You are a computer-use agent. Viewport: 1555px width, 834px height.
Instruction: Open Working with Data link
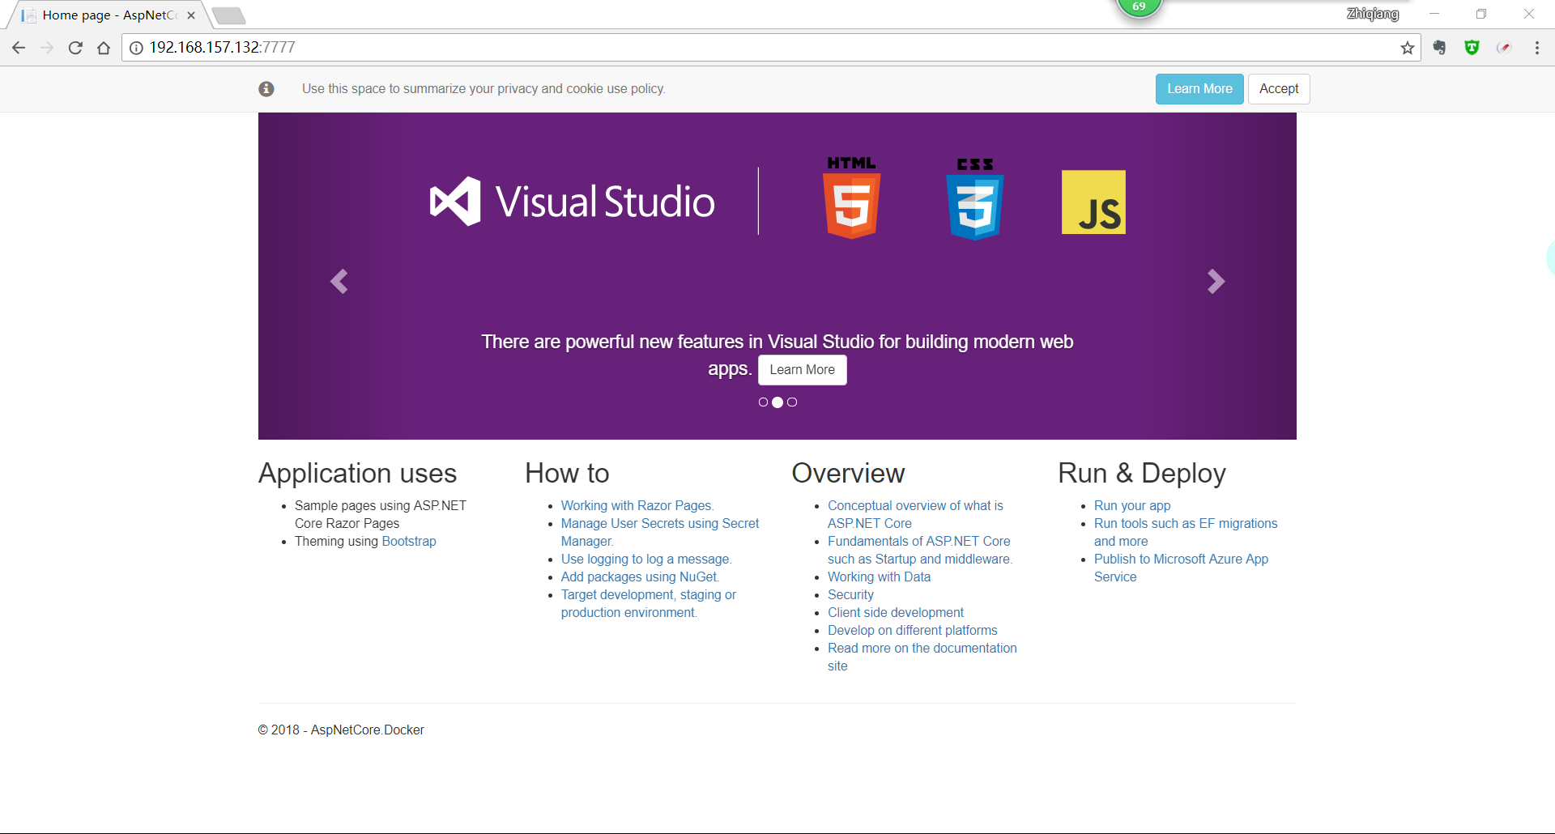coord(879,577)
